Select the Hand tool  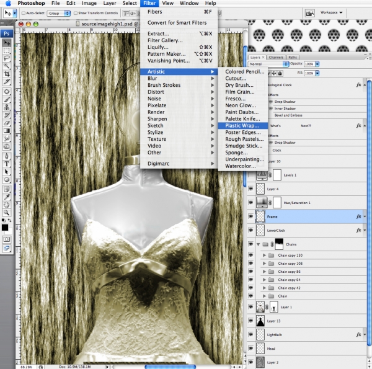click(x=7, y=205)
